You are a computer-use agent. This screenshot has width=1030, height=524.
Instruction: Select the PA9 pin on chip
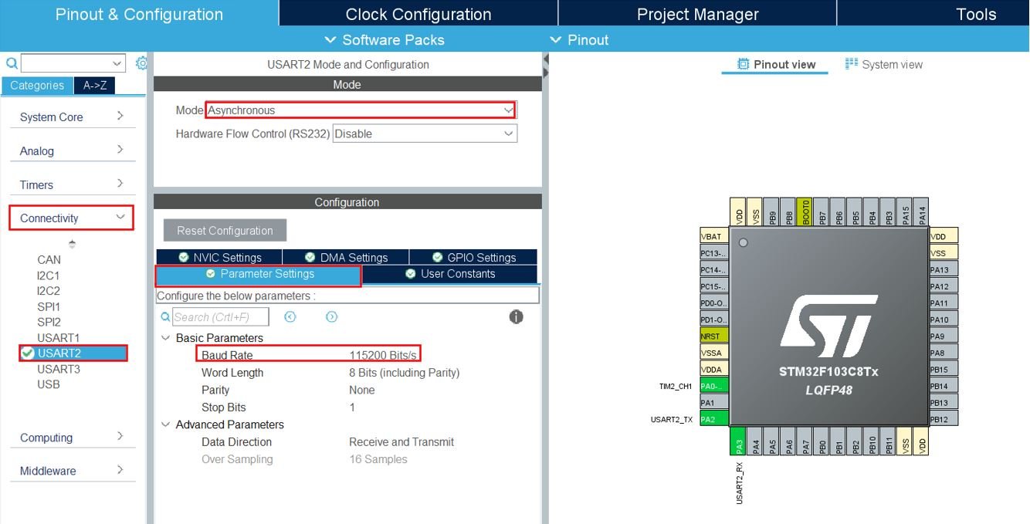944,336
